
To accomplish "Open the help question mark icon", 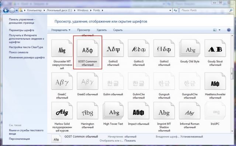I will point(229,30).
